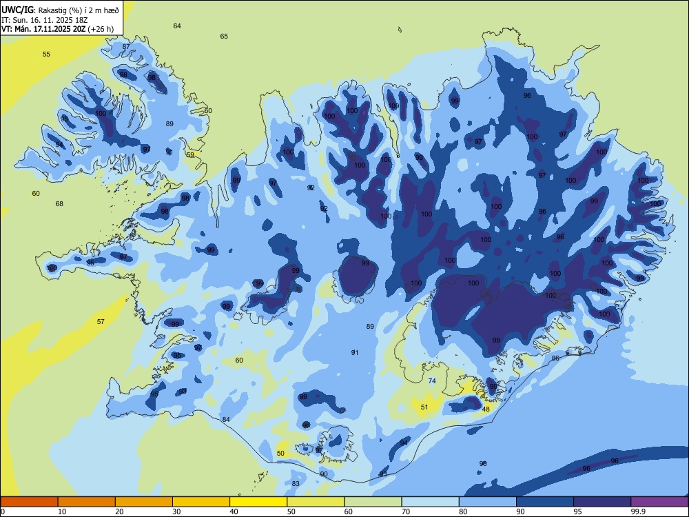Screen dimensions: 689x517
Task: Select the map value '59'
Action: pyautogui.click(x=190, y=154)
